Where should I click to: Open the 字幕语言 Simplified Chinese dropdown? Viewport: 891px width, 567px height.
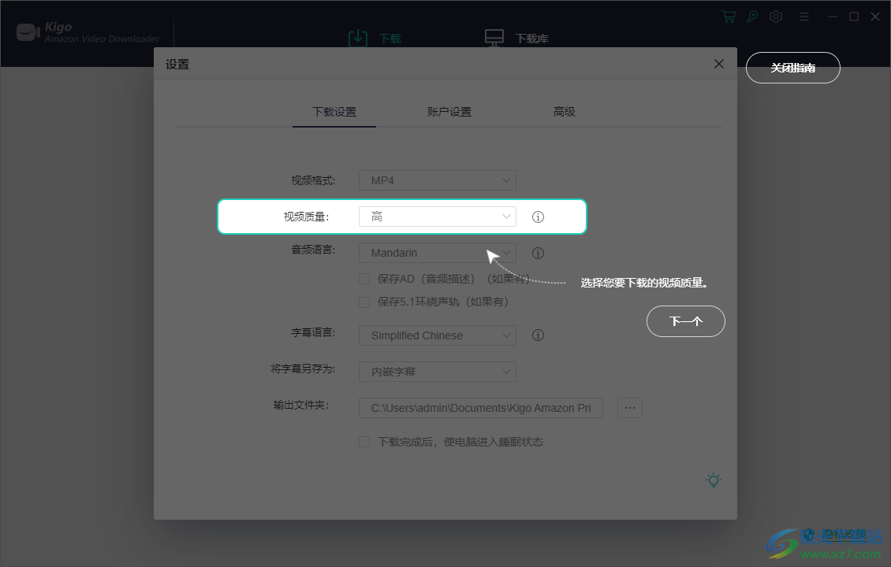[438, 335]
